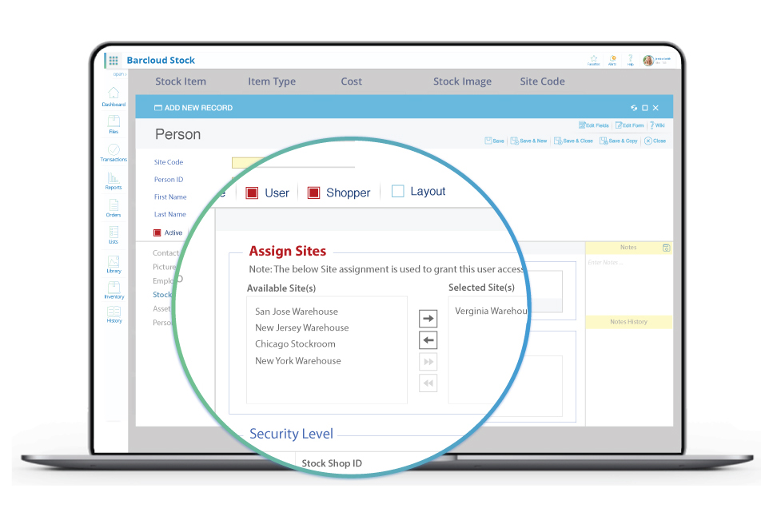Move the selected site back with the left arrow
781x520 pixels.
point(428,340)
